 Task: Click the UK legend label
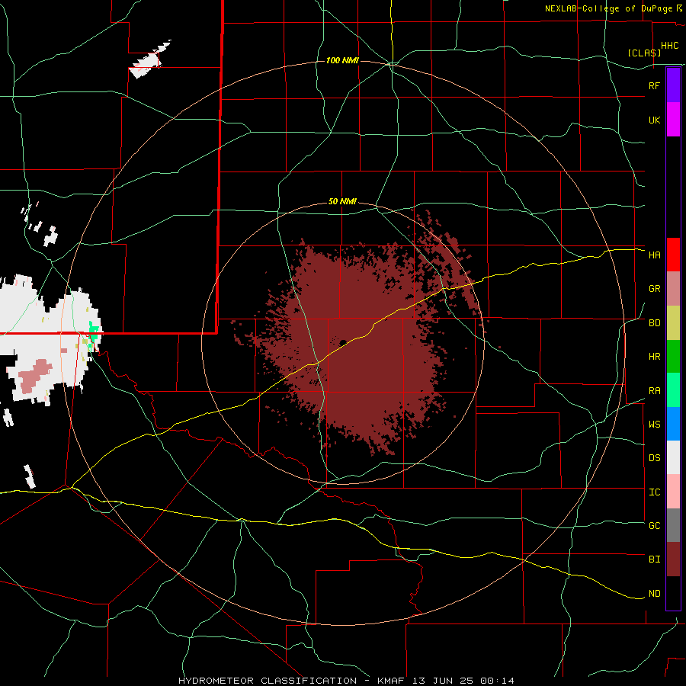click(654, 120)
